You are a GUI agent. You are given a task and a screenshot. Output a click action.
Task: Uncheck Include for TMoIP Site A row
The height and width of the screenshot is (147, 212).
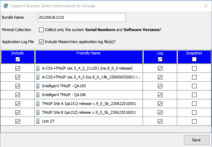(18, 103)
